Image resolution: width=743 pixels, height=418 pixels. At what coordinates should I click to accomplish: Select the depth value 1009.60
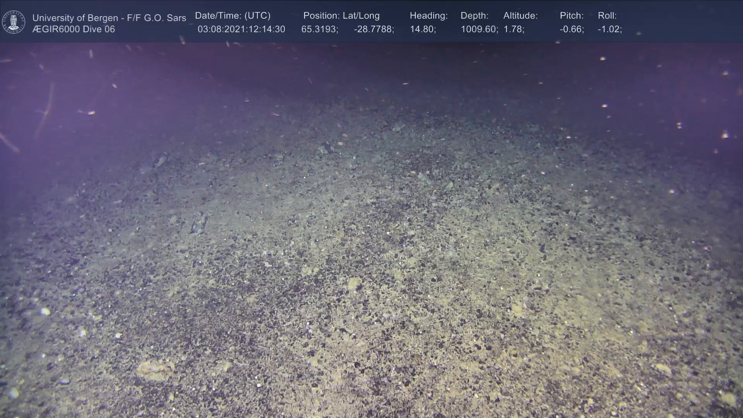click(x=479, y=29)
